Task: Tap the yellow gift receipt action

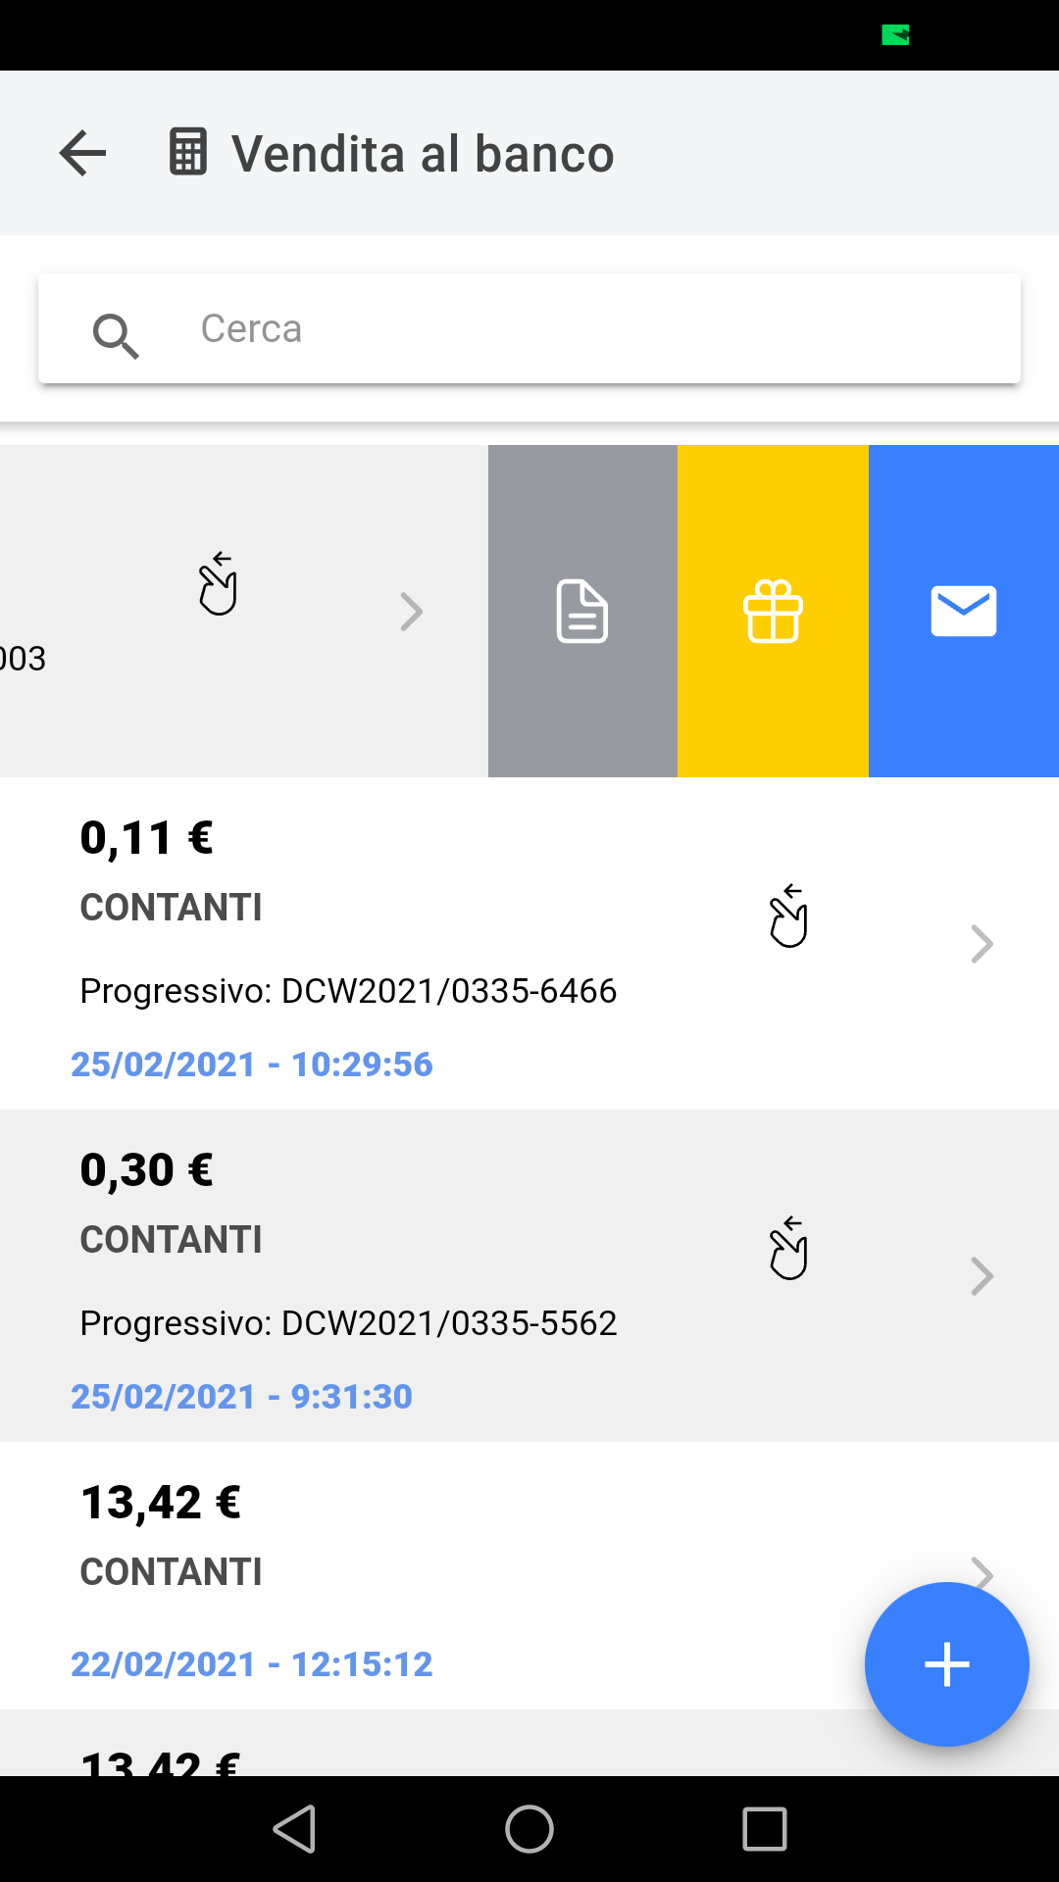Action: point(773,611)
